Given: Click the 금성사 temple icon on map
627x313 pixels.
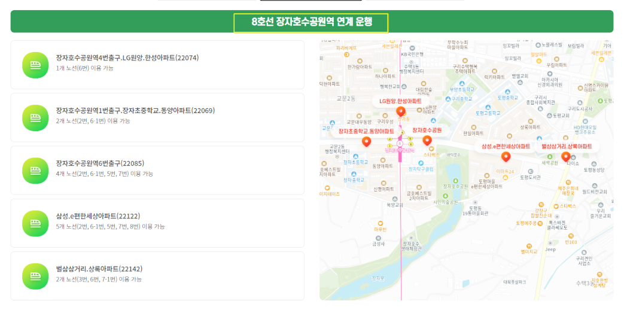Looking at the screenshot, I should [x=378, y=238].
